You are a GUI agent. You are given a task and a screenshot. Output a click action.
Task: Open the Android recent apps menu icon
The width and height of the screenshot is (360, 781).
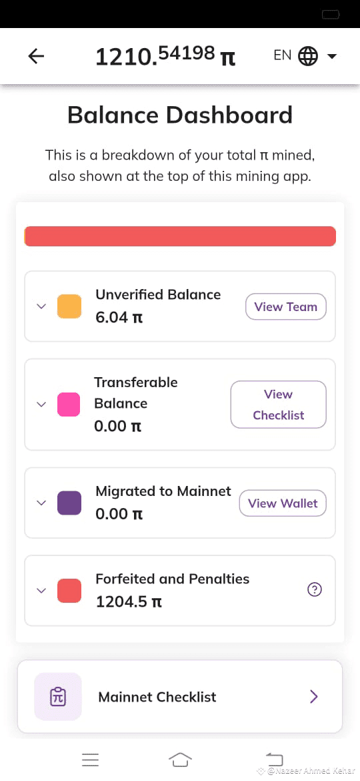(91, 760)
